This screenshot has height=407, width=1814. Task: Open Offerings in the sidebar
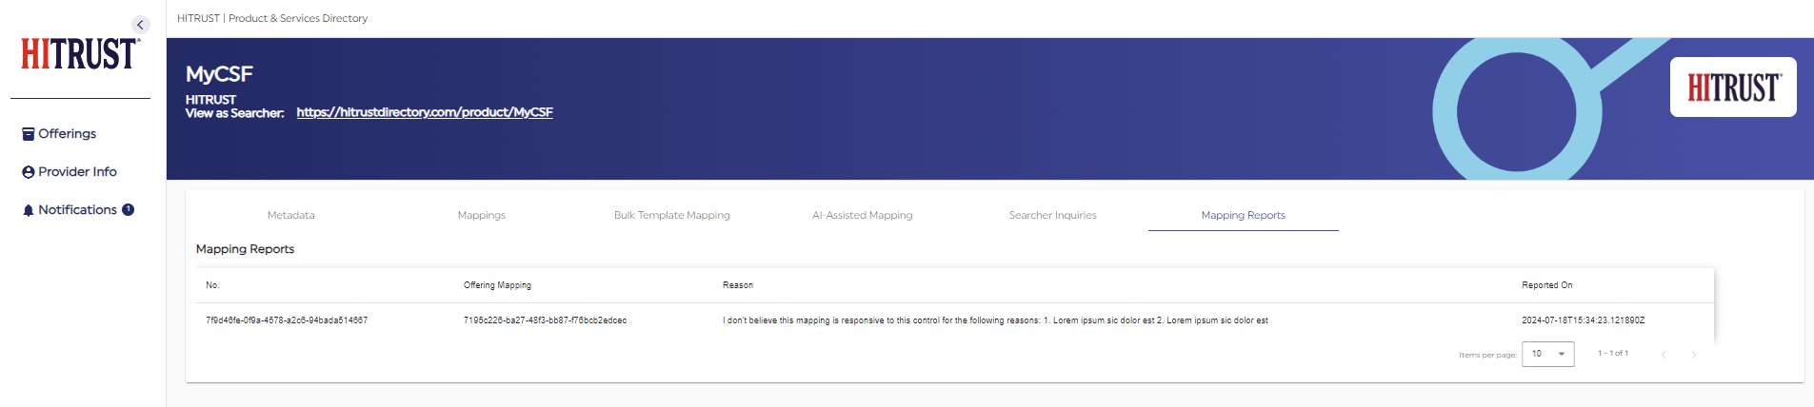[x=67, y=134]
